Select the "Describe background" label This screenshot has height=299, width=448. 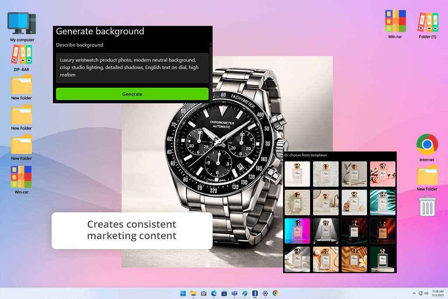(x=80, y=45)
